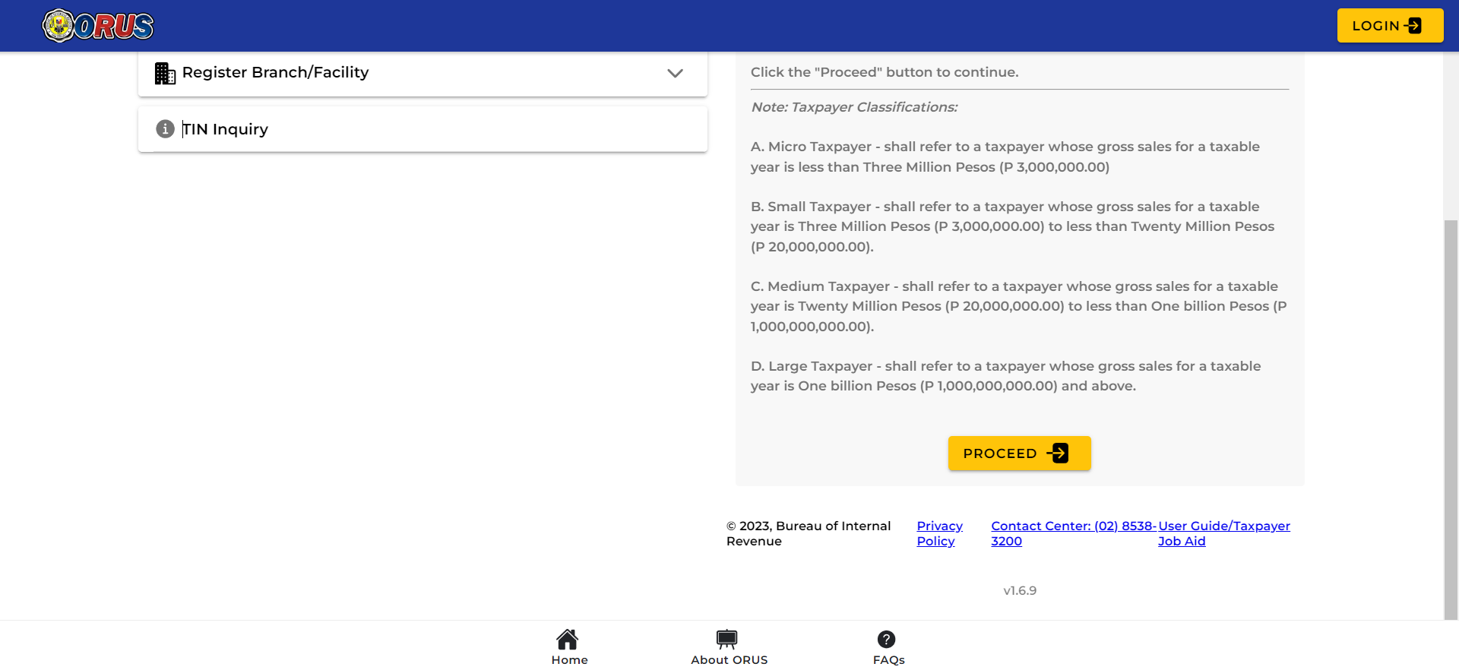Image resolution: width=1459 pixels, height=670 pixels.
Task: Go to Home via the house icon
Action: click(568, 639)
